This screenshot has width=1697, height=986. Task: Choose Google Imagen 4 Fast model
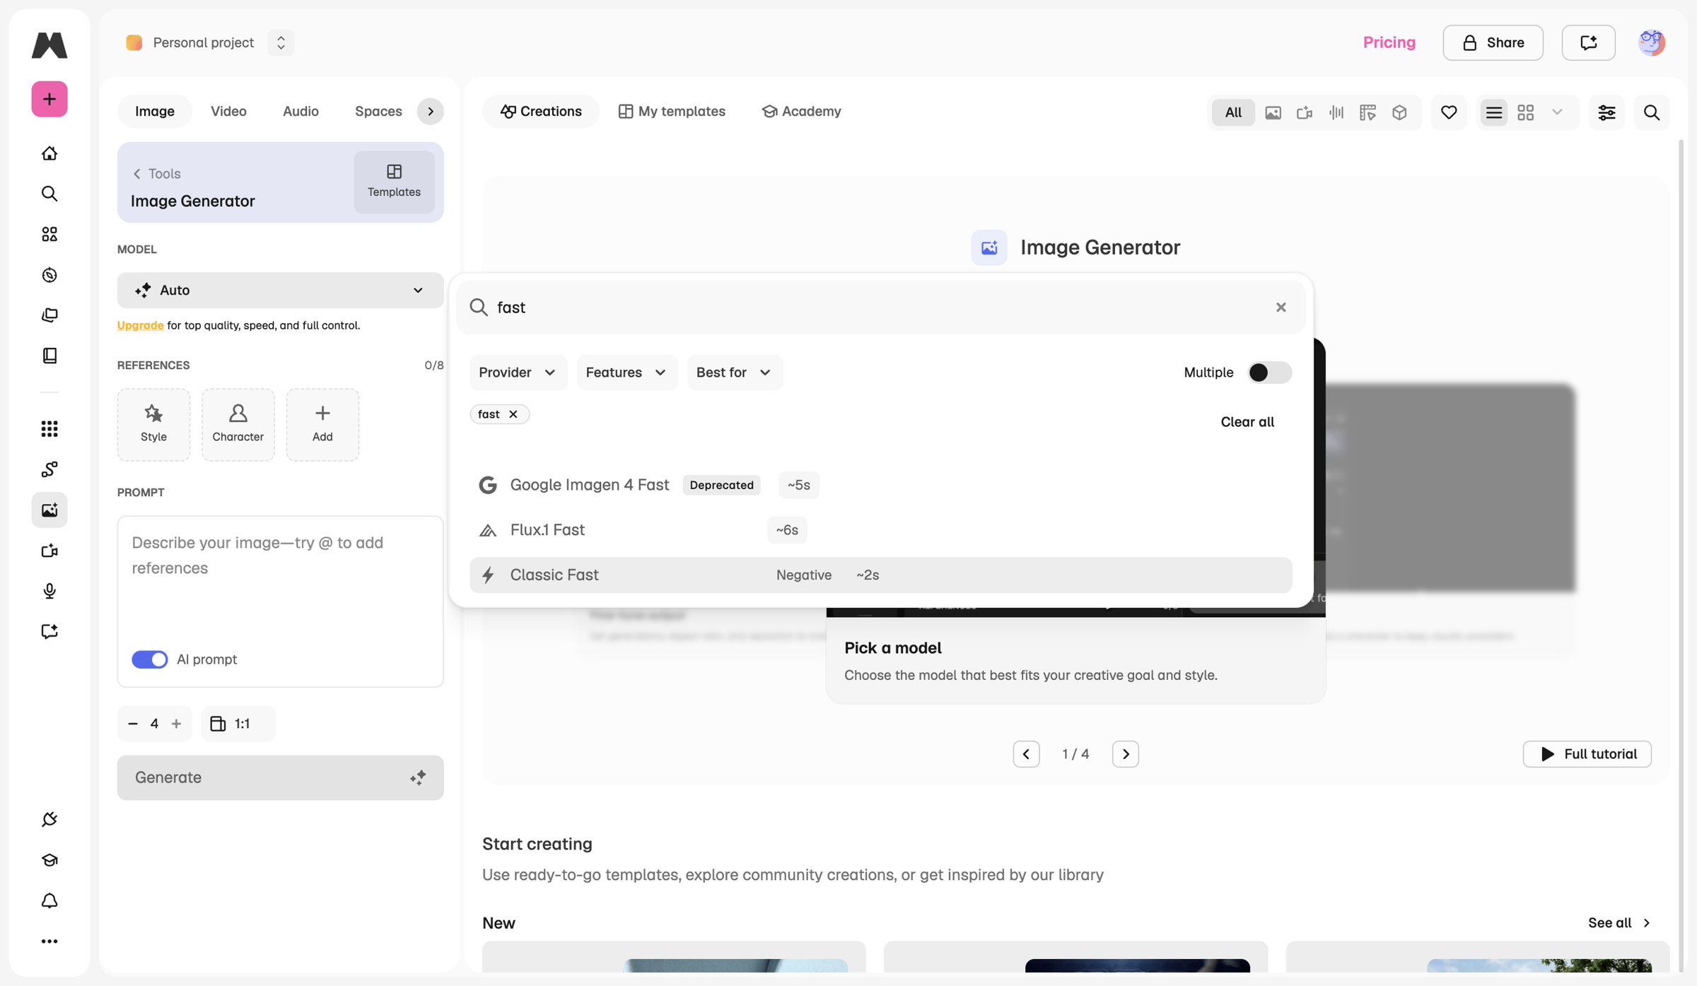pos(880,485)
